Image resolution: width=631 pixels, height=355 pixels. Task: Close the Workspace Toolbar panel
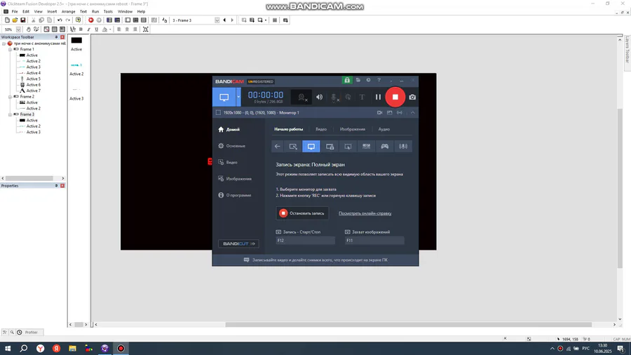pyautogui.click(x=62, y=37)
